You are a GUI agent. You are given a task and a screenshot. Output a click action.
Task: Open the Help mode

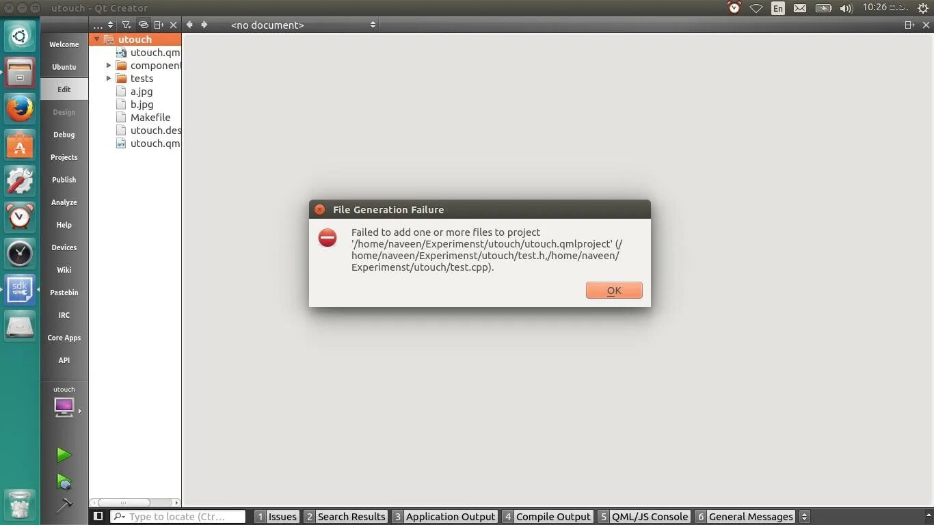pos(64,225)
